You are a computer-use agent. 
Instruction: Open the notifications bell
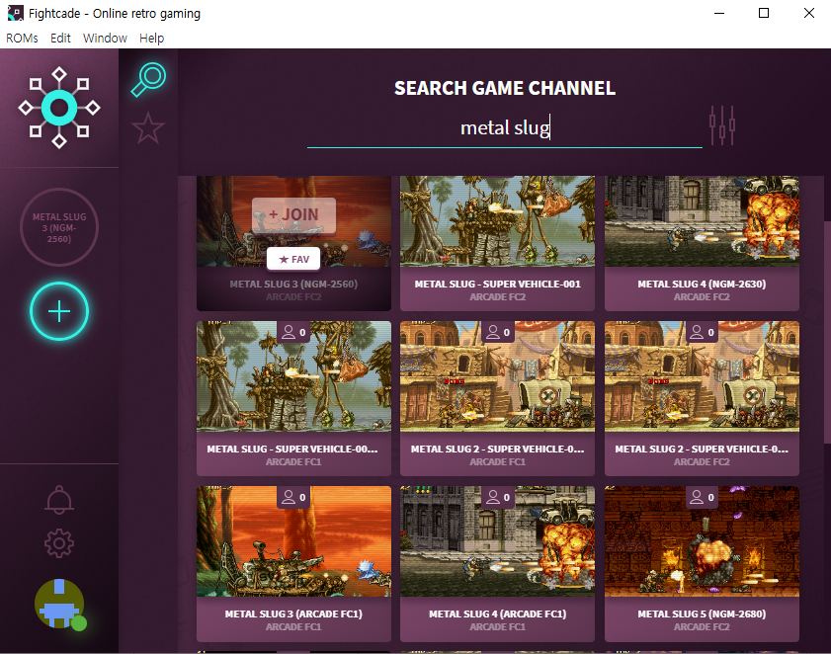pyautogui.click(x=59, y=499)
